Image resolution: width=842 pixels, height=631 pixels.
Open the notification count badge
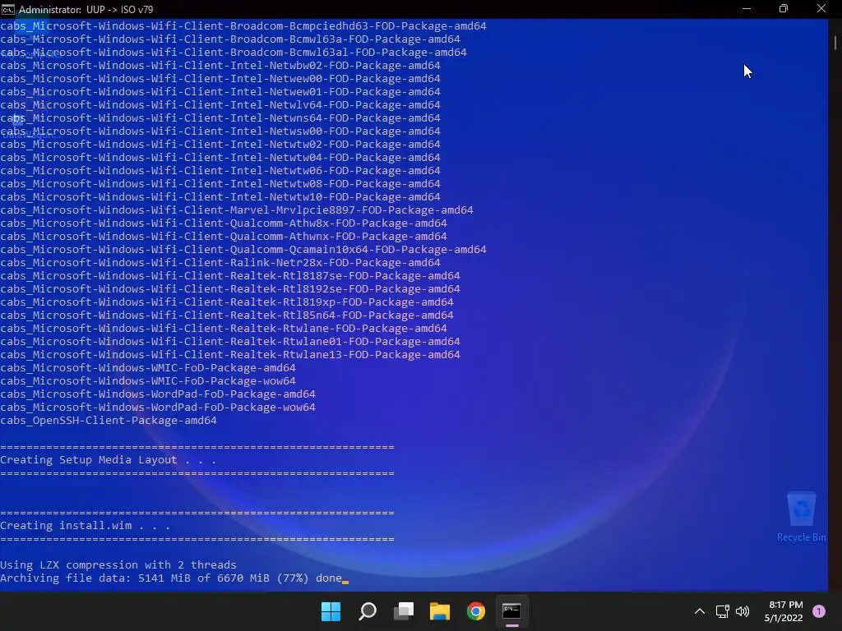[819, 611]
